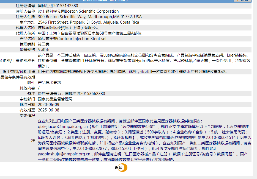The height and width of the screenshot is (179, 257).
Task: Click the 主要组成成分 label
Action: (23, 61)
